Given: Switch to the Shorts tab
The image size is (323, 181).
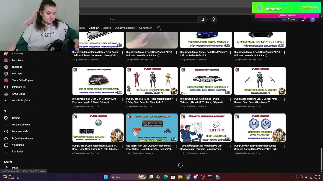Looking at the screenshot, I should click(106, 28).
